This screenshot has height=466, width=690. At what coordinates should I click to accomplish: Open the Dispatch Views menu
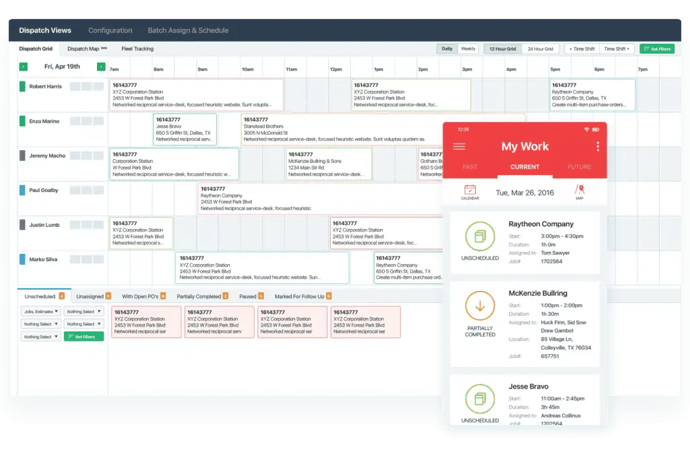pos(45,30)
